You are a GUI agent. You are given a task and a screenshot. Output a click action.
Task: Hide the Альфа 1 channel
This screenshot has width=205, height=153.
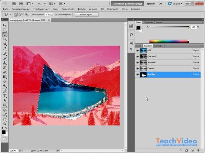pyautogui.click(x=138, y=75)
